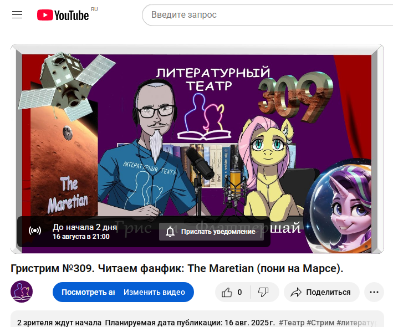Click the 'Прислать уведомление' reminder button
The image size is (393, 327).
click(x=211, y=232)
